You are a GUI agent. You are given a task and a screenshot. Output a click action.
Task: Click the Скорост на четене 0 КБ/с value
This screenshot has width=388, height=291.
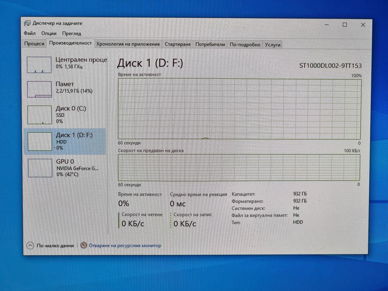pyautogui.click(x=133, y=224)
